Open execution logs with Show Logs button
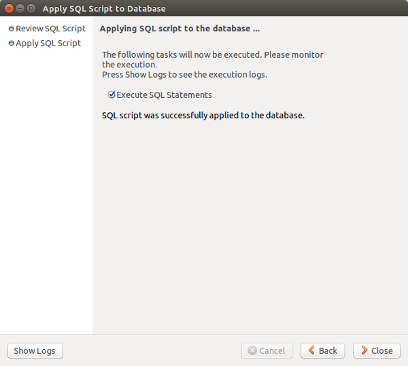This screenshot has width=408, height=366. click(35, 351)
